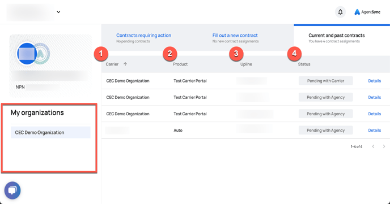Image resolution: width=390 pixels, height=204 pixels.
Task: Click Pending with Agency badge in Auto row
Action: tap(325, 131)
